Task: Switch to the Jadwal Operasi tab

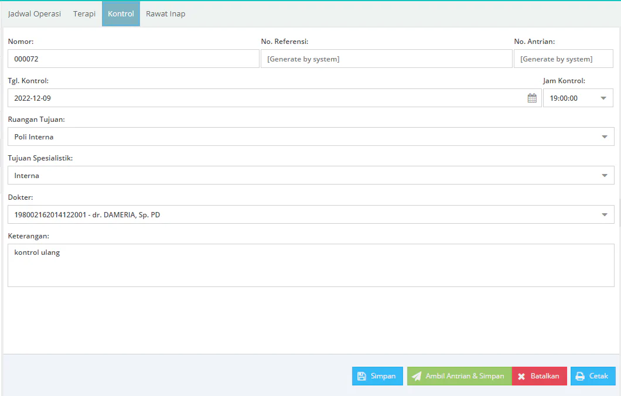Action: [x=35, y=14]
